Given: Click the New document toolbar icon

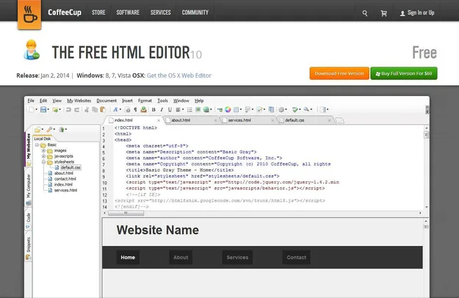Looking at the screenshot, I should click(31, 109).
